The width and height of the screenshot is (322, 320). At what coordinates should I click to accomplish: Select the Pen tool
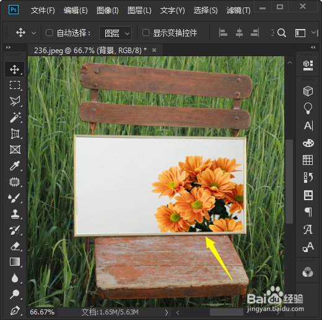click(x=15, y=310)
